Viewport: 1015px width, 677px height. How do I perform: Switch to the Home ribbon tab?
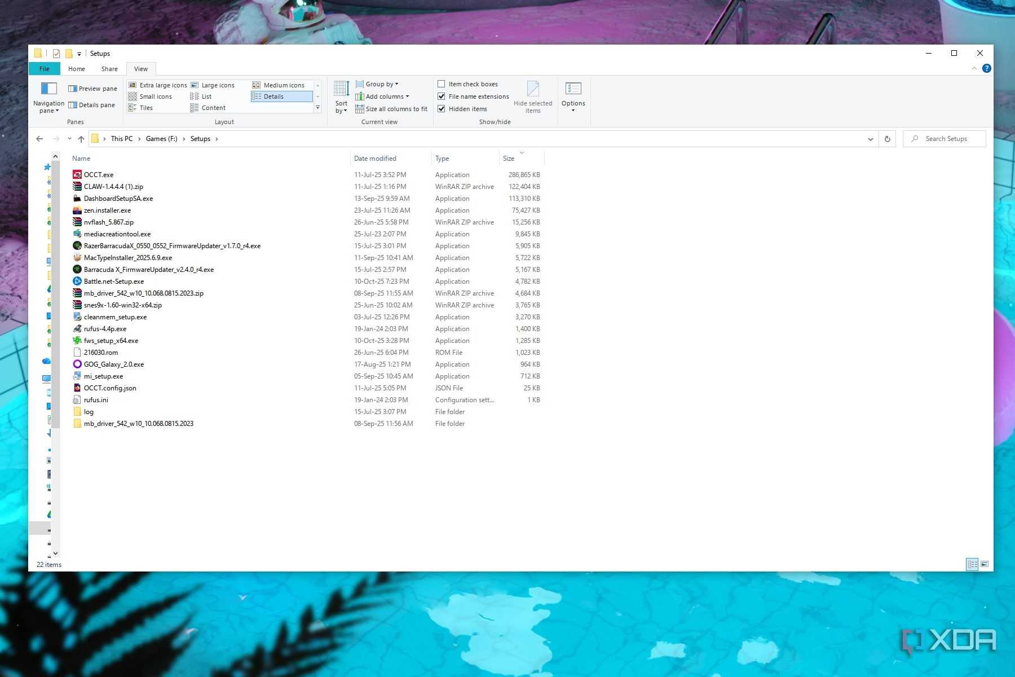click(77, 69)
